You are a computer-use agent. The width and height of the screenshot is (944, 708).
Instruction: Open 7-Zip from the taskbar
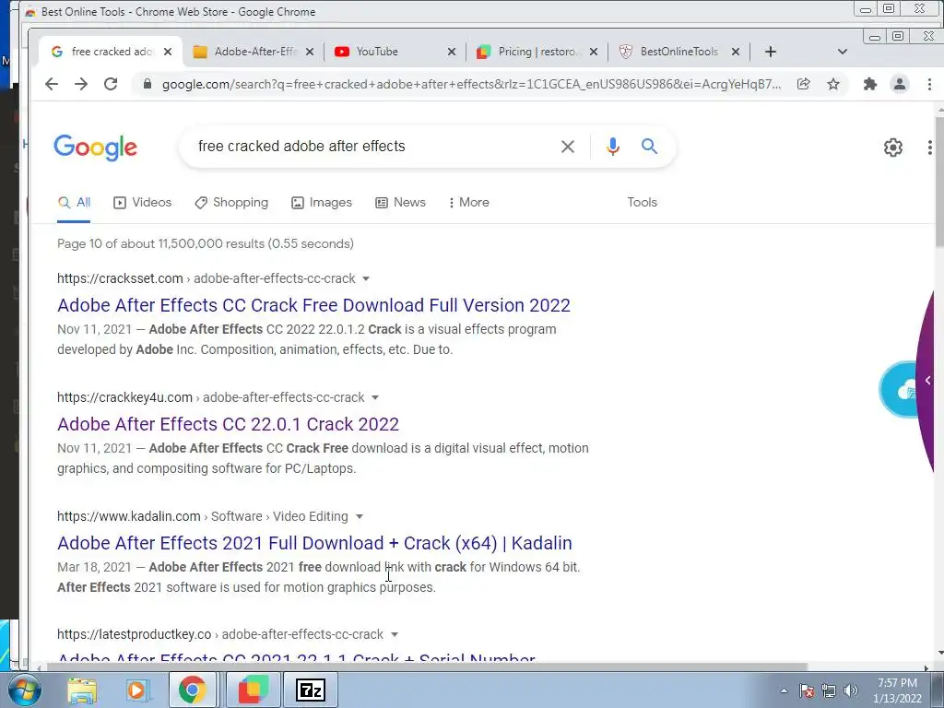[x=311, y=690]
